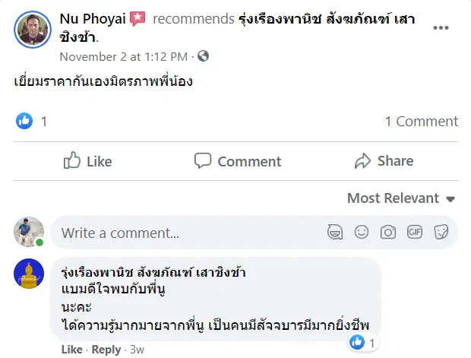Open the sticker picker in comment box
The width and height of the screenshot is (471, 358).
tap(441, 233)
